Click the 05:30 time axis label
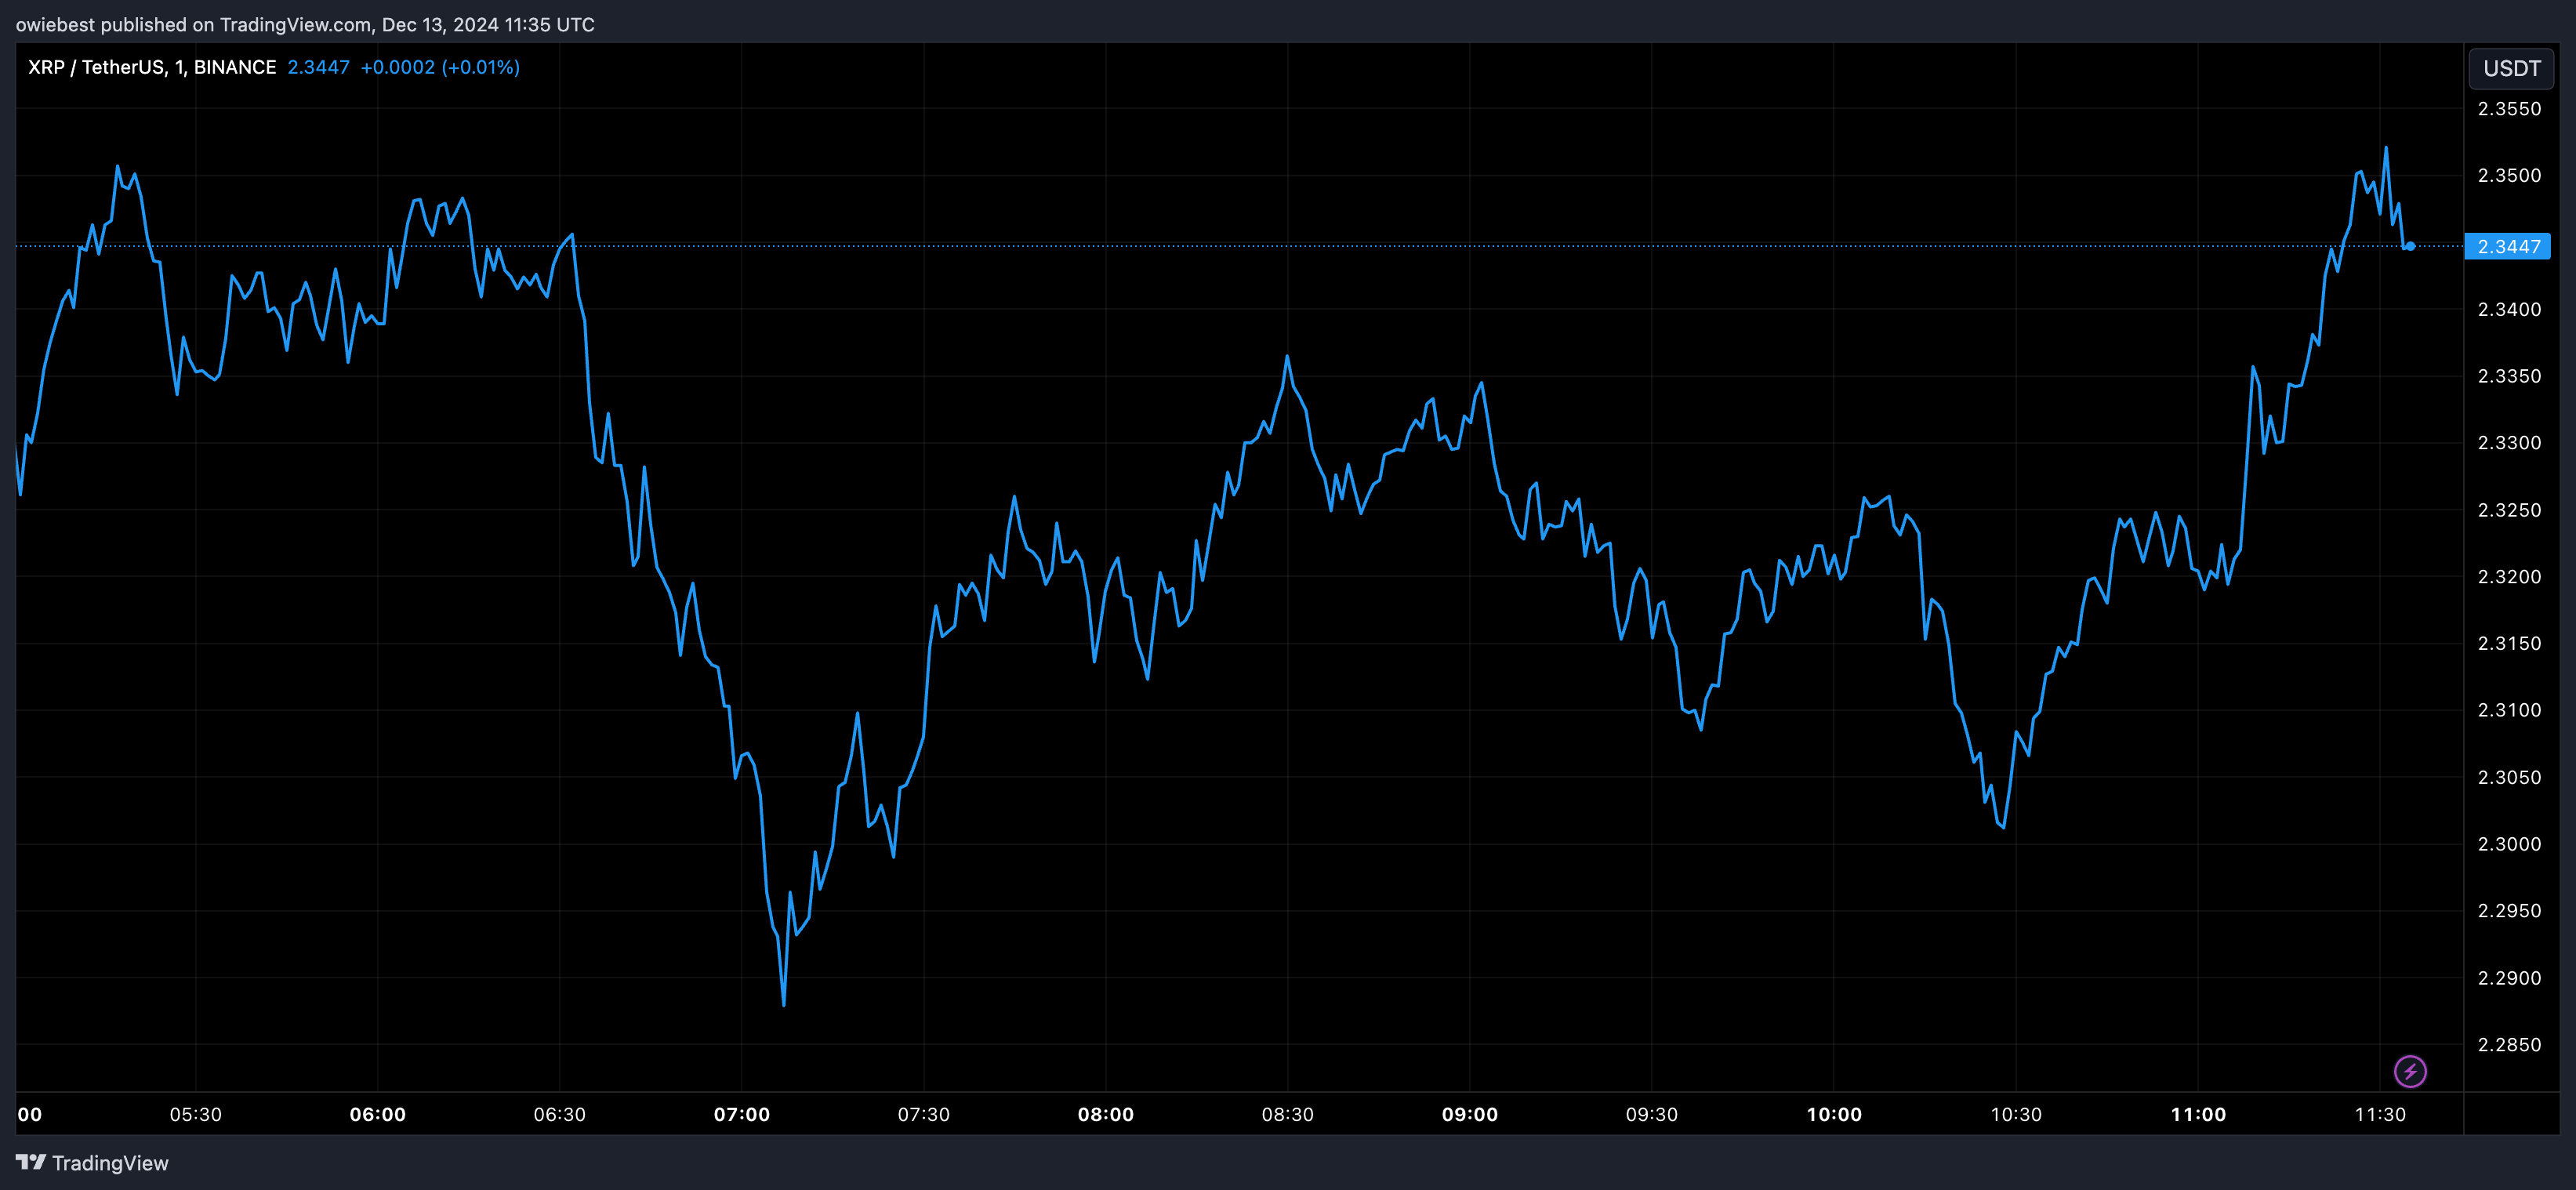Image resolution: width=2576 pixels, height=1190 pixels. [195, 1115]
